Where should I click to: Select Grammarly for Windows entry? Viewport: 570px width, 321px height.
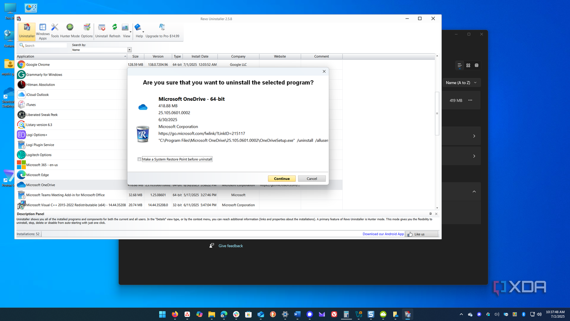point(71,75)
